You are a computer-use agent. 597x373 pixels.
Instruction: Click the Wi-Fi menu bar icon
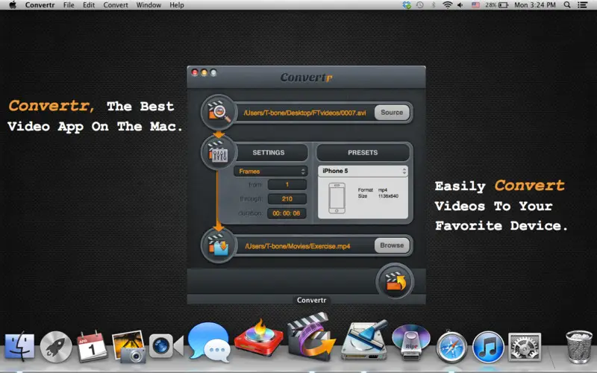(x=447, y=5)
